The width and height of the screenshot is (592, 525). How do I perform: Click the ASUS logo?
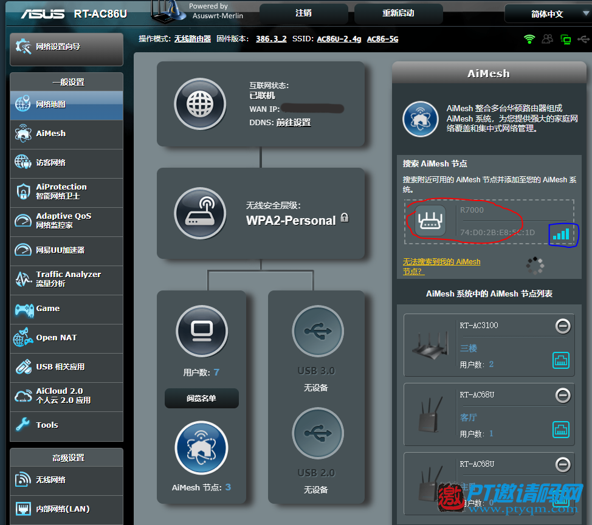tap(43, 14)
